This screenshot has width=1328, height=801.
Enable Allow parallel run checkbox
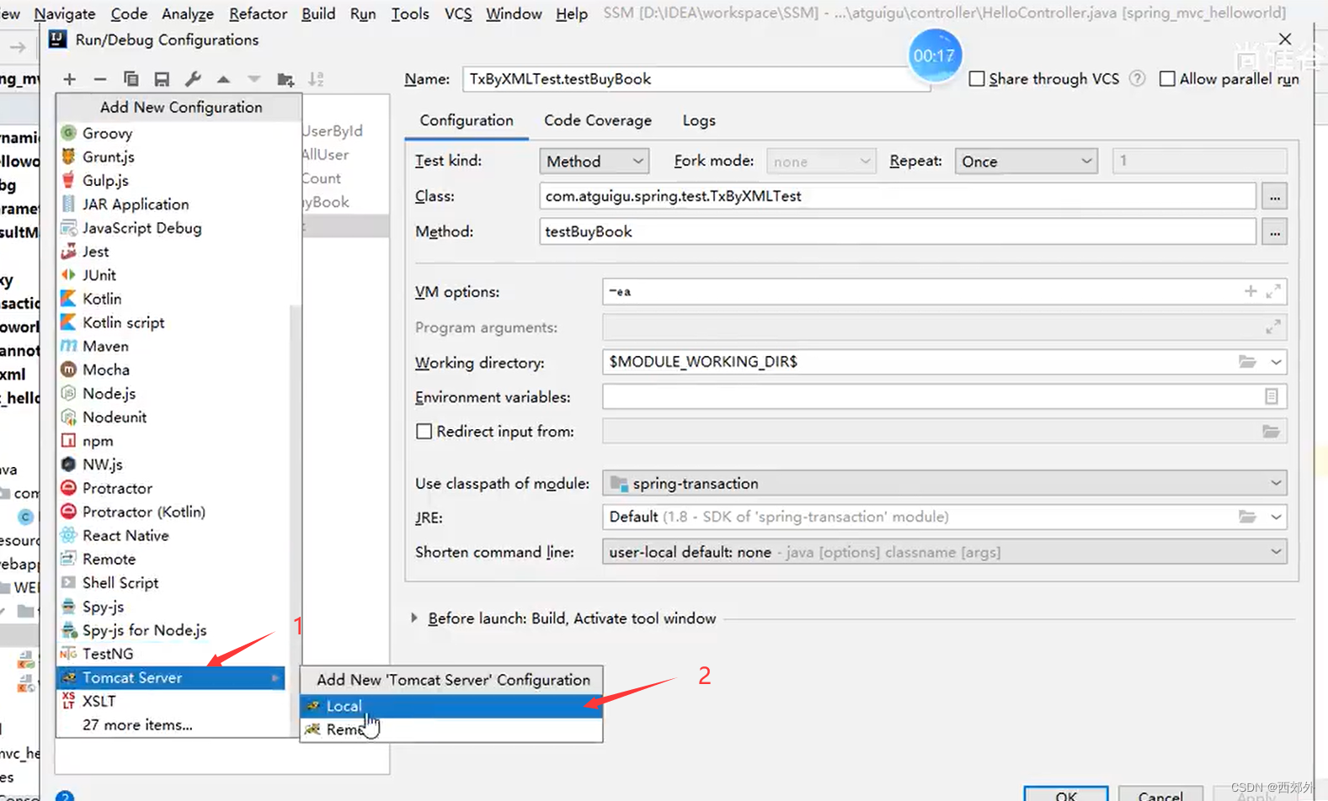(x=1167, y=78)
